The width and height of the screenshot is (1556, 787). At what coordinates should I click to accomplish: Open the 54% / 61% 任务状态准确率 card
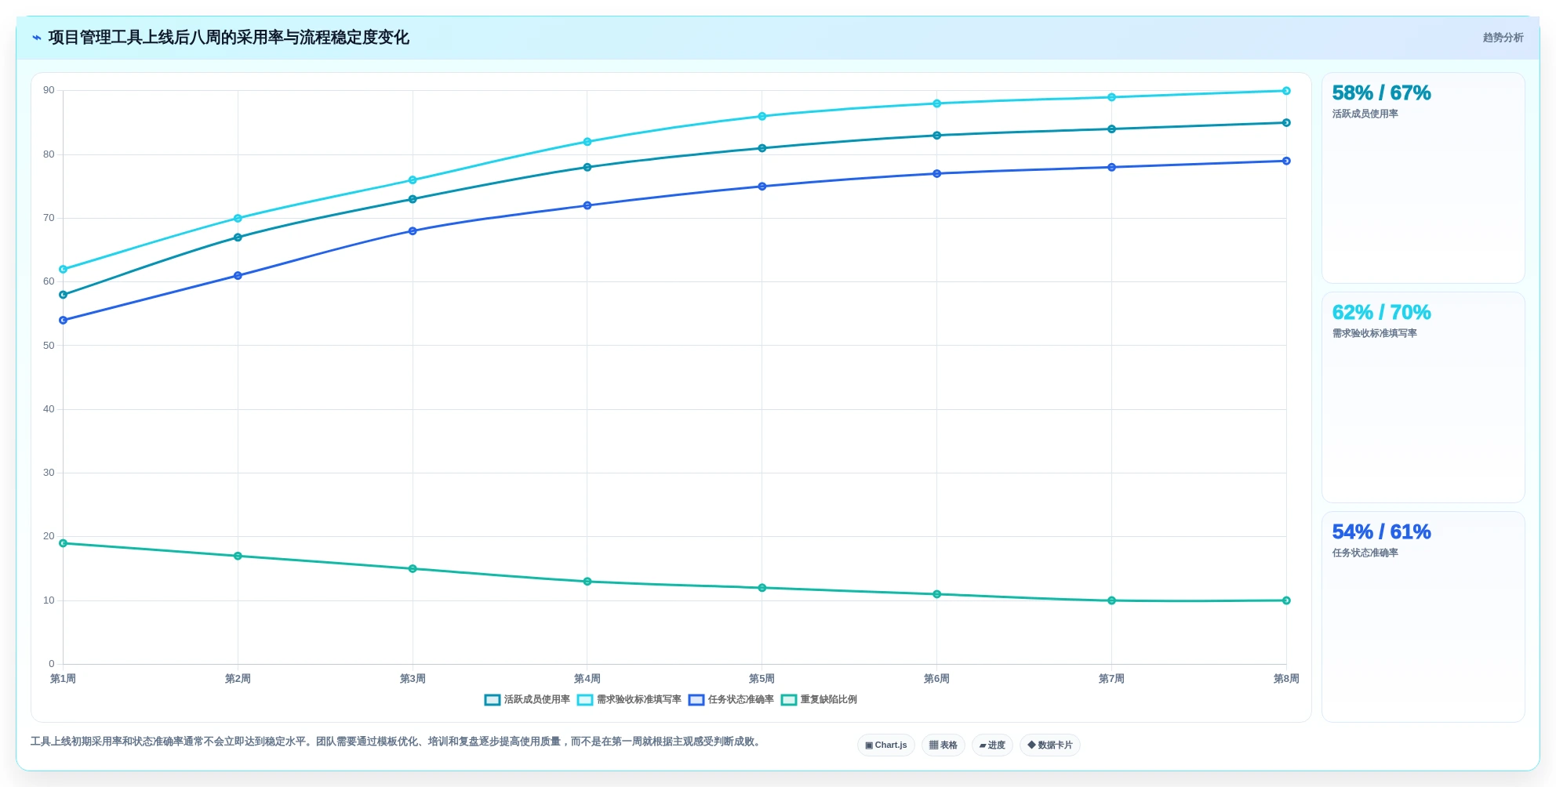click(x=1423, y=617)
